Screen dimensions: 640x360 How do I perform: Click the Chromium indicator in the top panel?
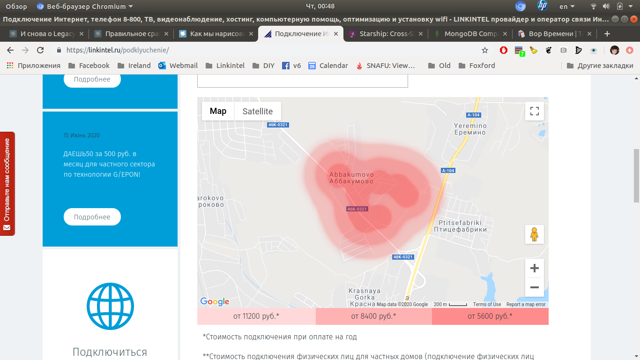pyautogui.click(x=520, y=6)
